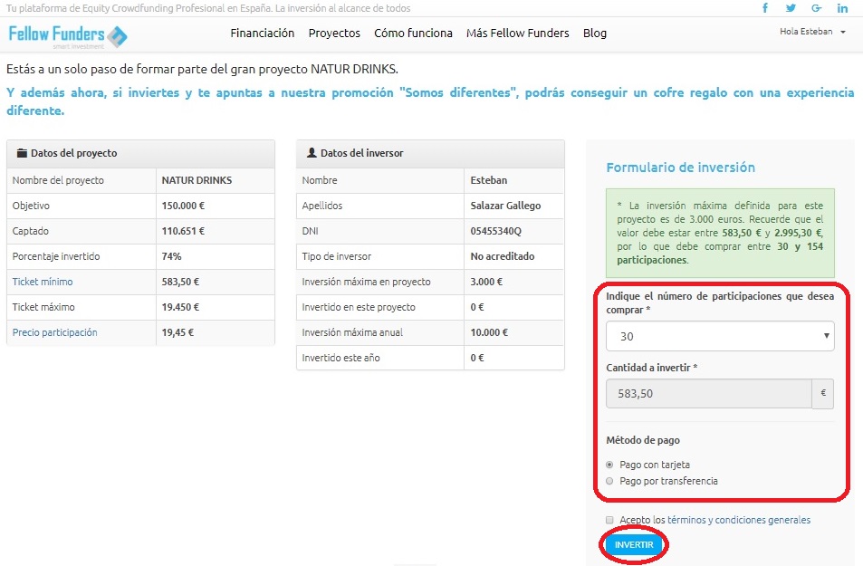This screenshot has height=566, width=863.
Task: Open the number of participaciones dropdown
Action: point(720,336)
